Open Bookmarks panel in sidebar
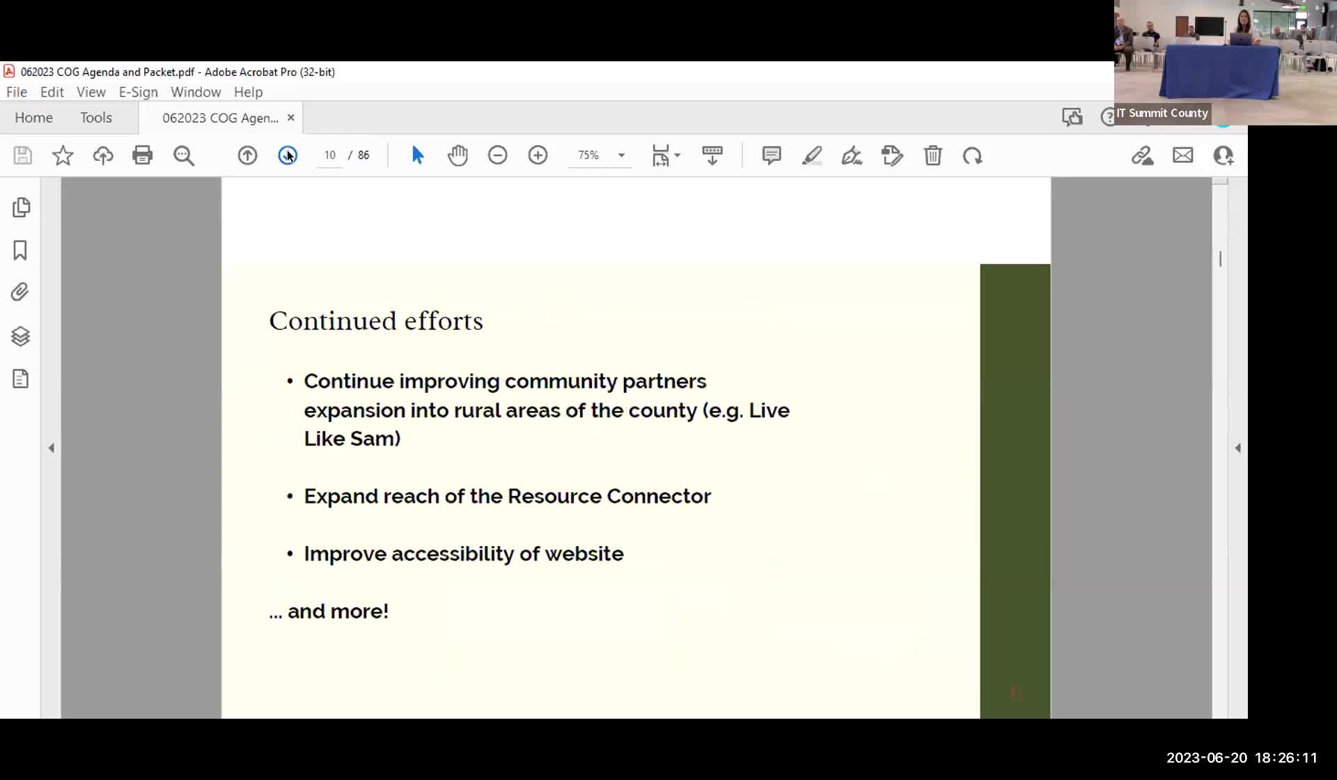The image size is (1337, 780). 20,250
